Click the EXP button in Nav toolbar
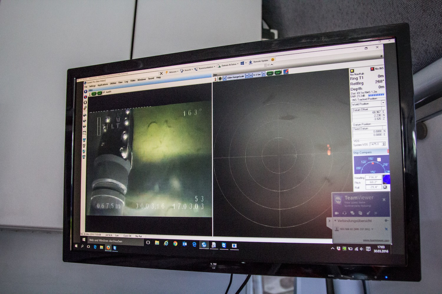The width and height of the screenshot is (442, 294). (x=278, y=73)
